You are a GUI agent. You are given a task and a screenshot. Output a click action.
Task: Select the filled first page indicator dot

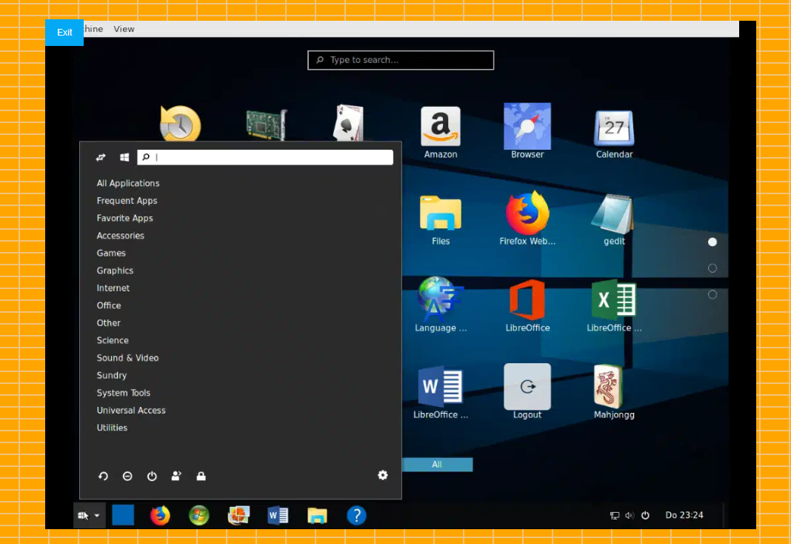712,242
